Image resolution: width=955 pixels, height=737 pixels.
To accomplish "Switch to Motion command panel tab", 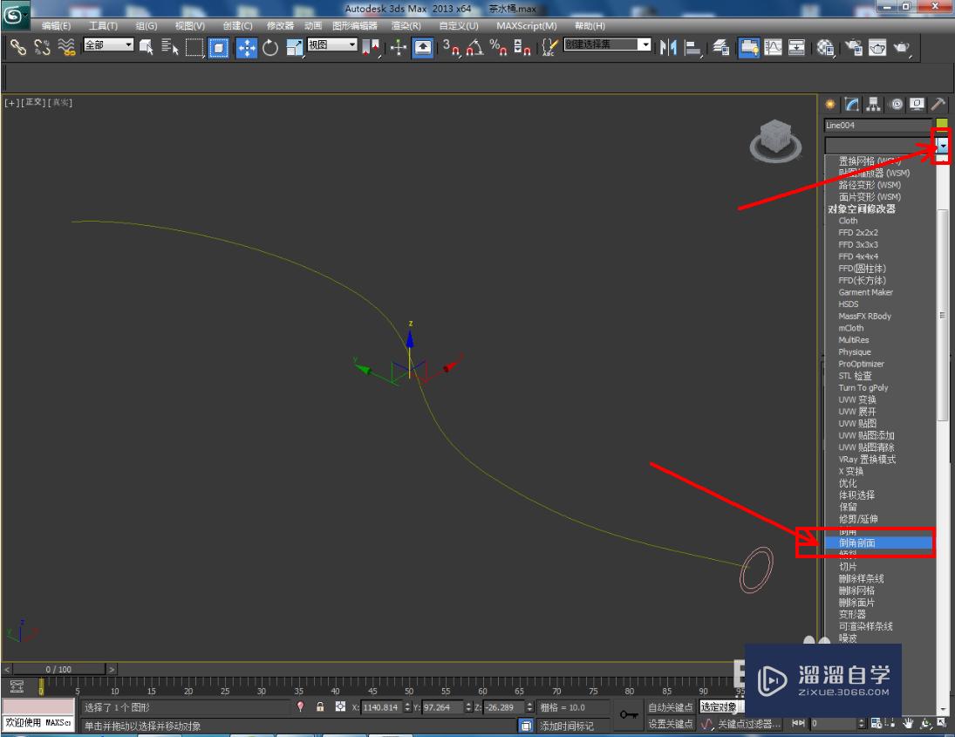I will point(896,104).
